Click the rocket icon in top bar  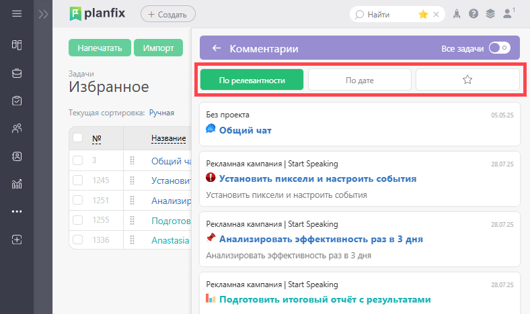457,14
